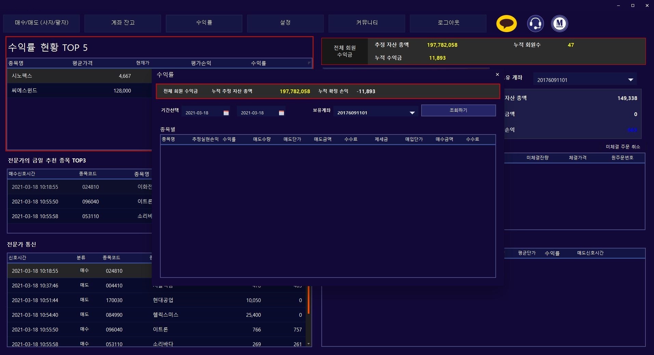
Task: Click the TOP 5 table filter icon
Action: (x=309, y=63)
